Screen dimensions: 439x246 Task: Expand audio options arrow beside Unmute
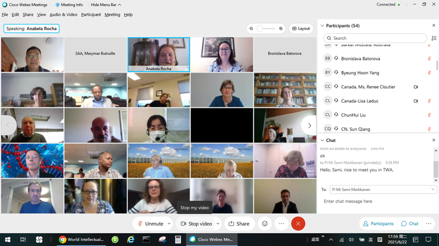169,224
